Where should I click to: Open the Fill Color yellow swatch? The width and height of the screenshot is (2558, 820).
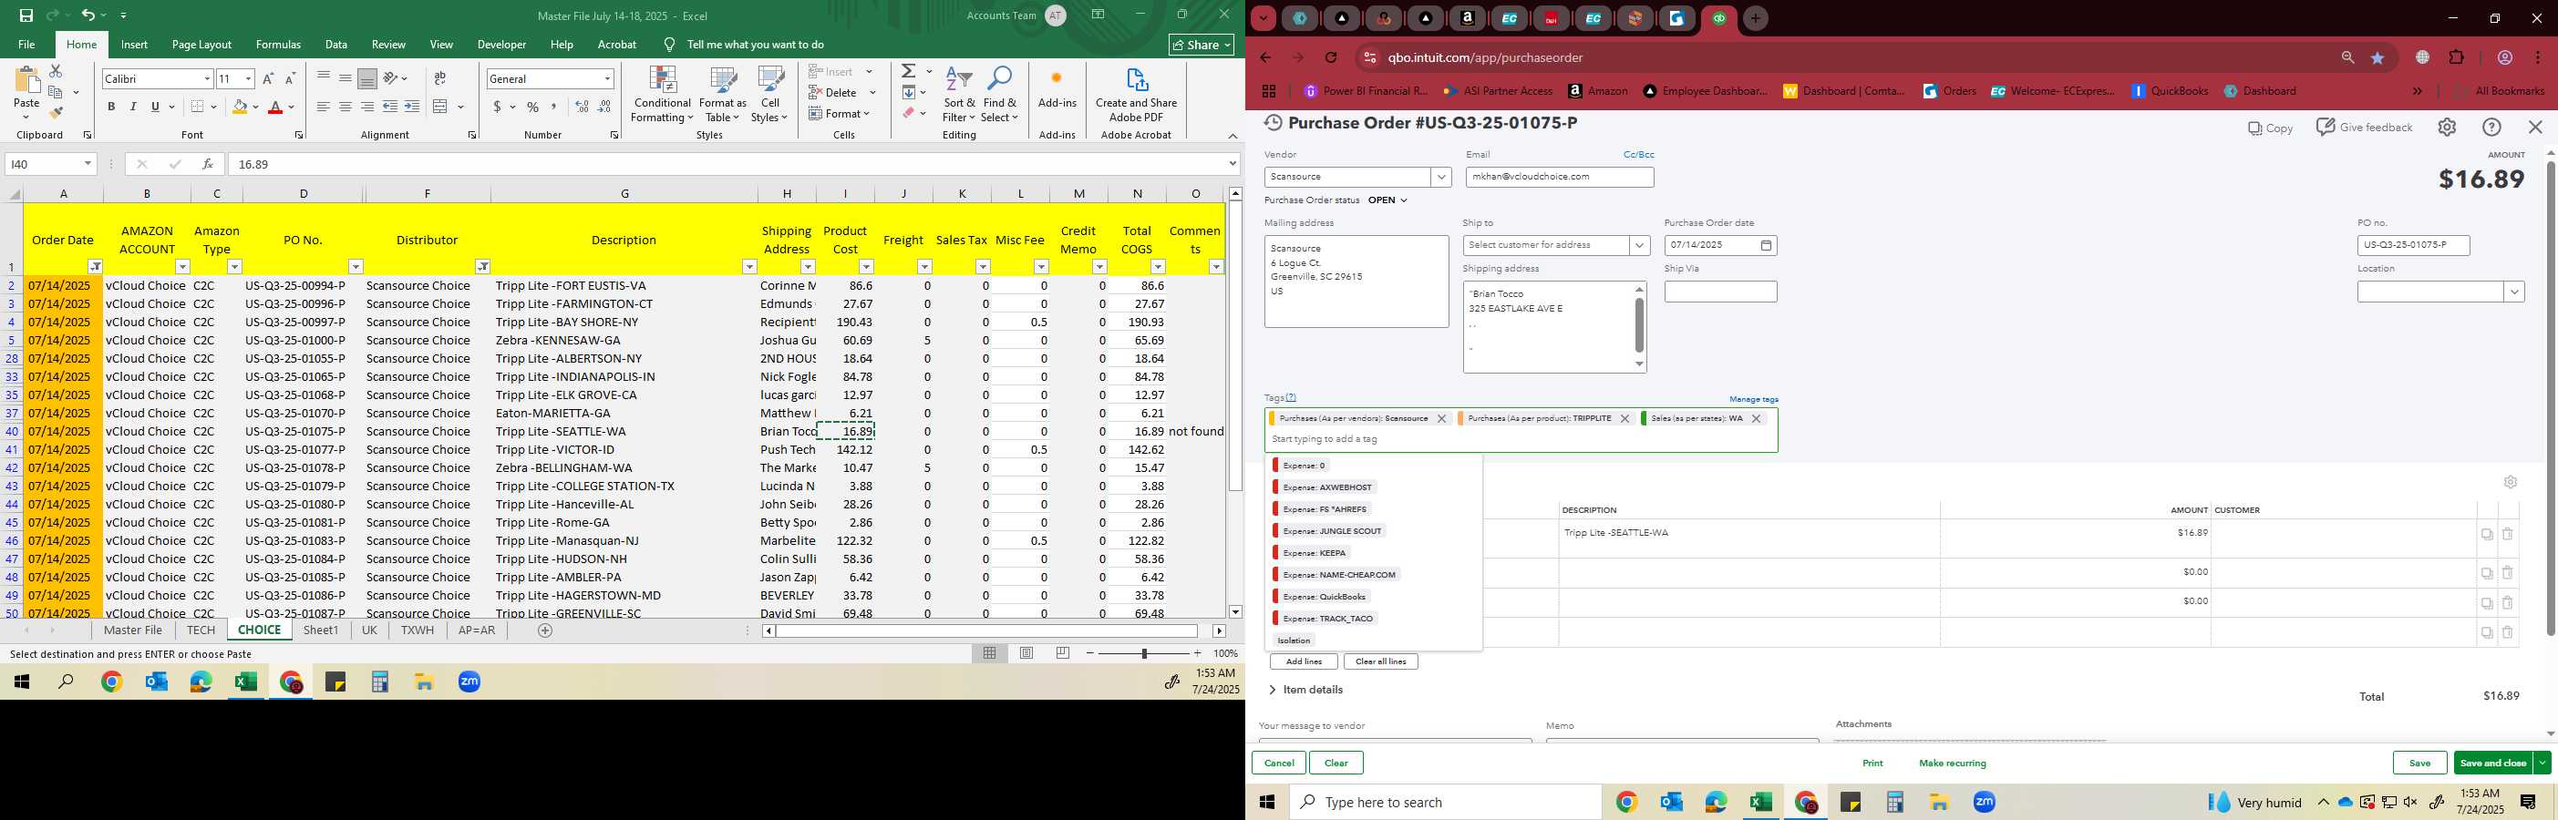[240, 108]
